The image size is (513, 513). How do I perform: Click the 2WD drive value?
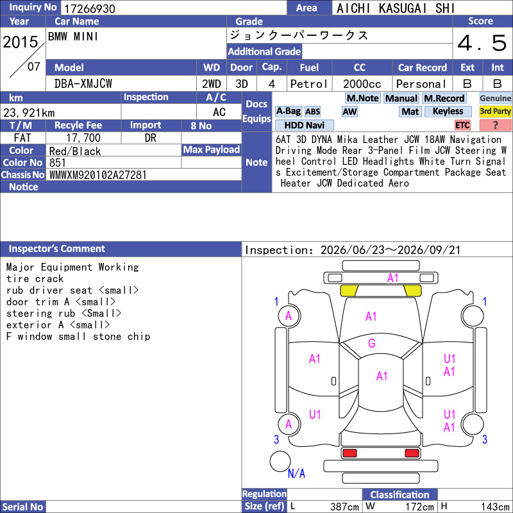(x=212, y=84)
